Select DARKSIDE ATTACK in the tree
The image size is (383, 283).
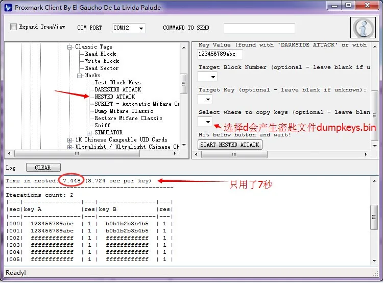pyautogui.click(x=118, y=89)
